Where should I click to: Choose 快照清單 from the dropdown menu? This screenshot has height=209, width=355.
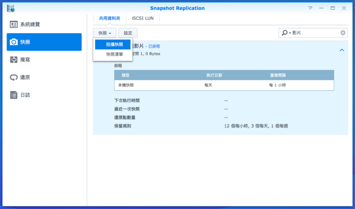point(114,55)
